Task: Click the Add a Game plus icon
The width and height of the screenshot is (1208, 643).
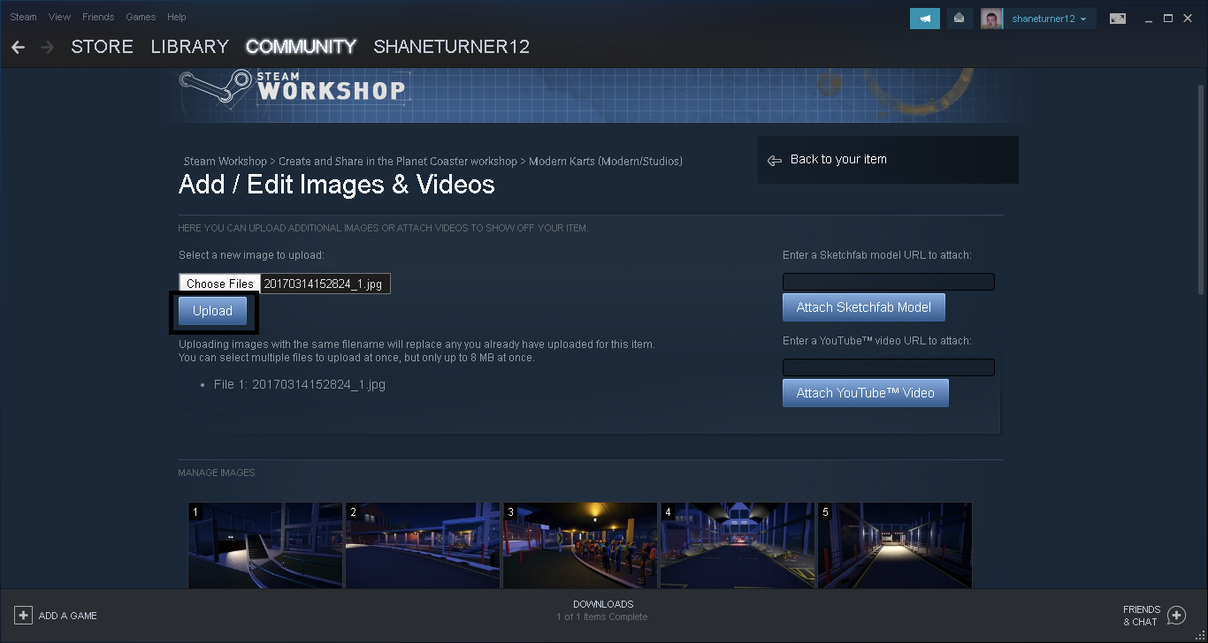Action: click(24, 616)
